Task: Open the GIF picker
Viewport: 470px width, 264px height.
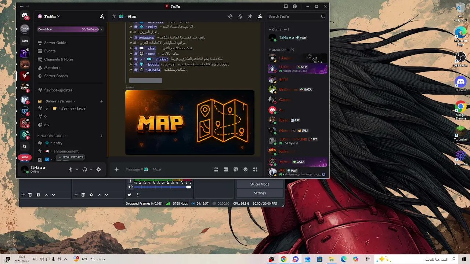Action: pos(226,169)
